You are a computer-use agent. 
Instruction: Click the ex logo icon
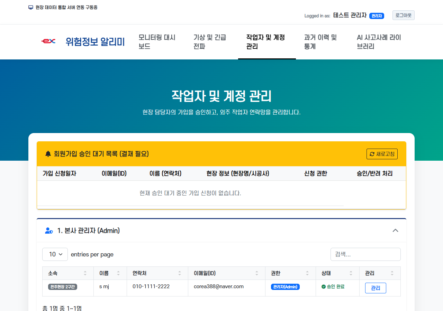click(48, 41)
